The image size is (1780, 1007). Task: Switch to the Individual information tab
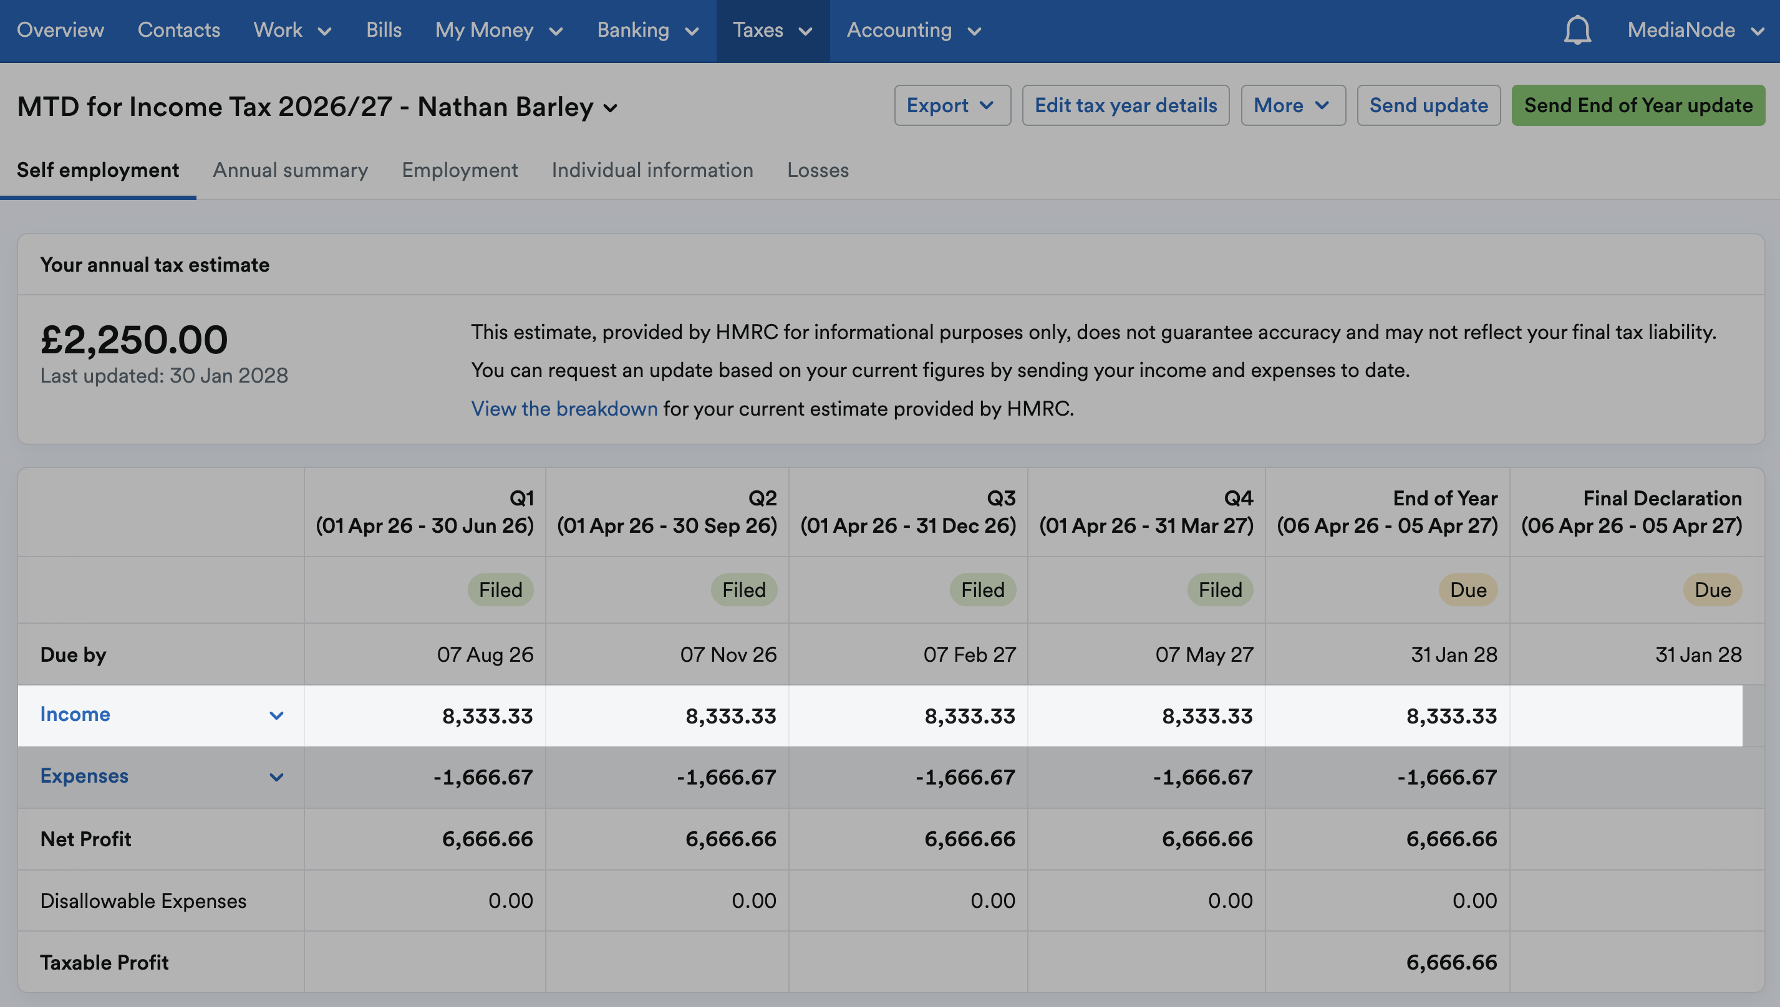coord(652,170)
